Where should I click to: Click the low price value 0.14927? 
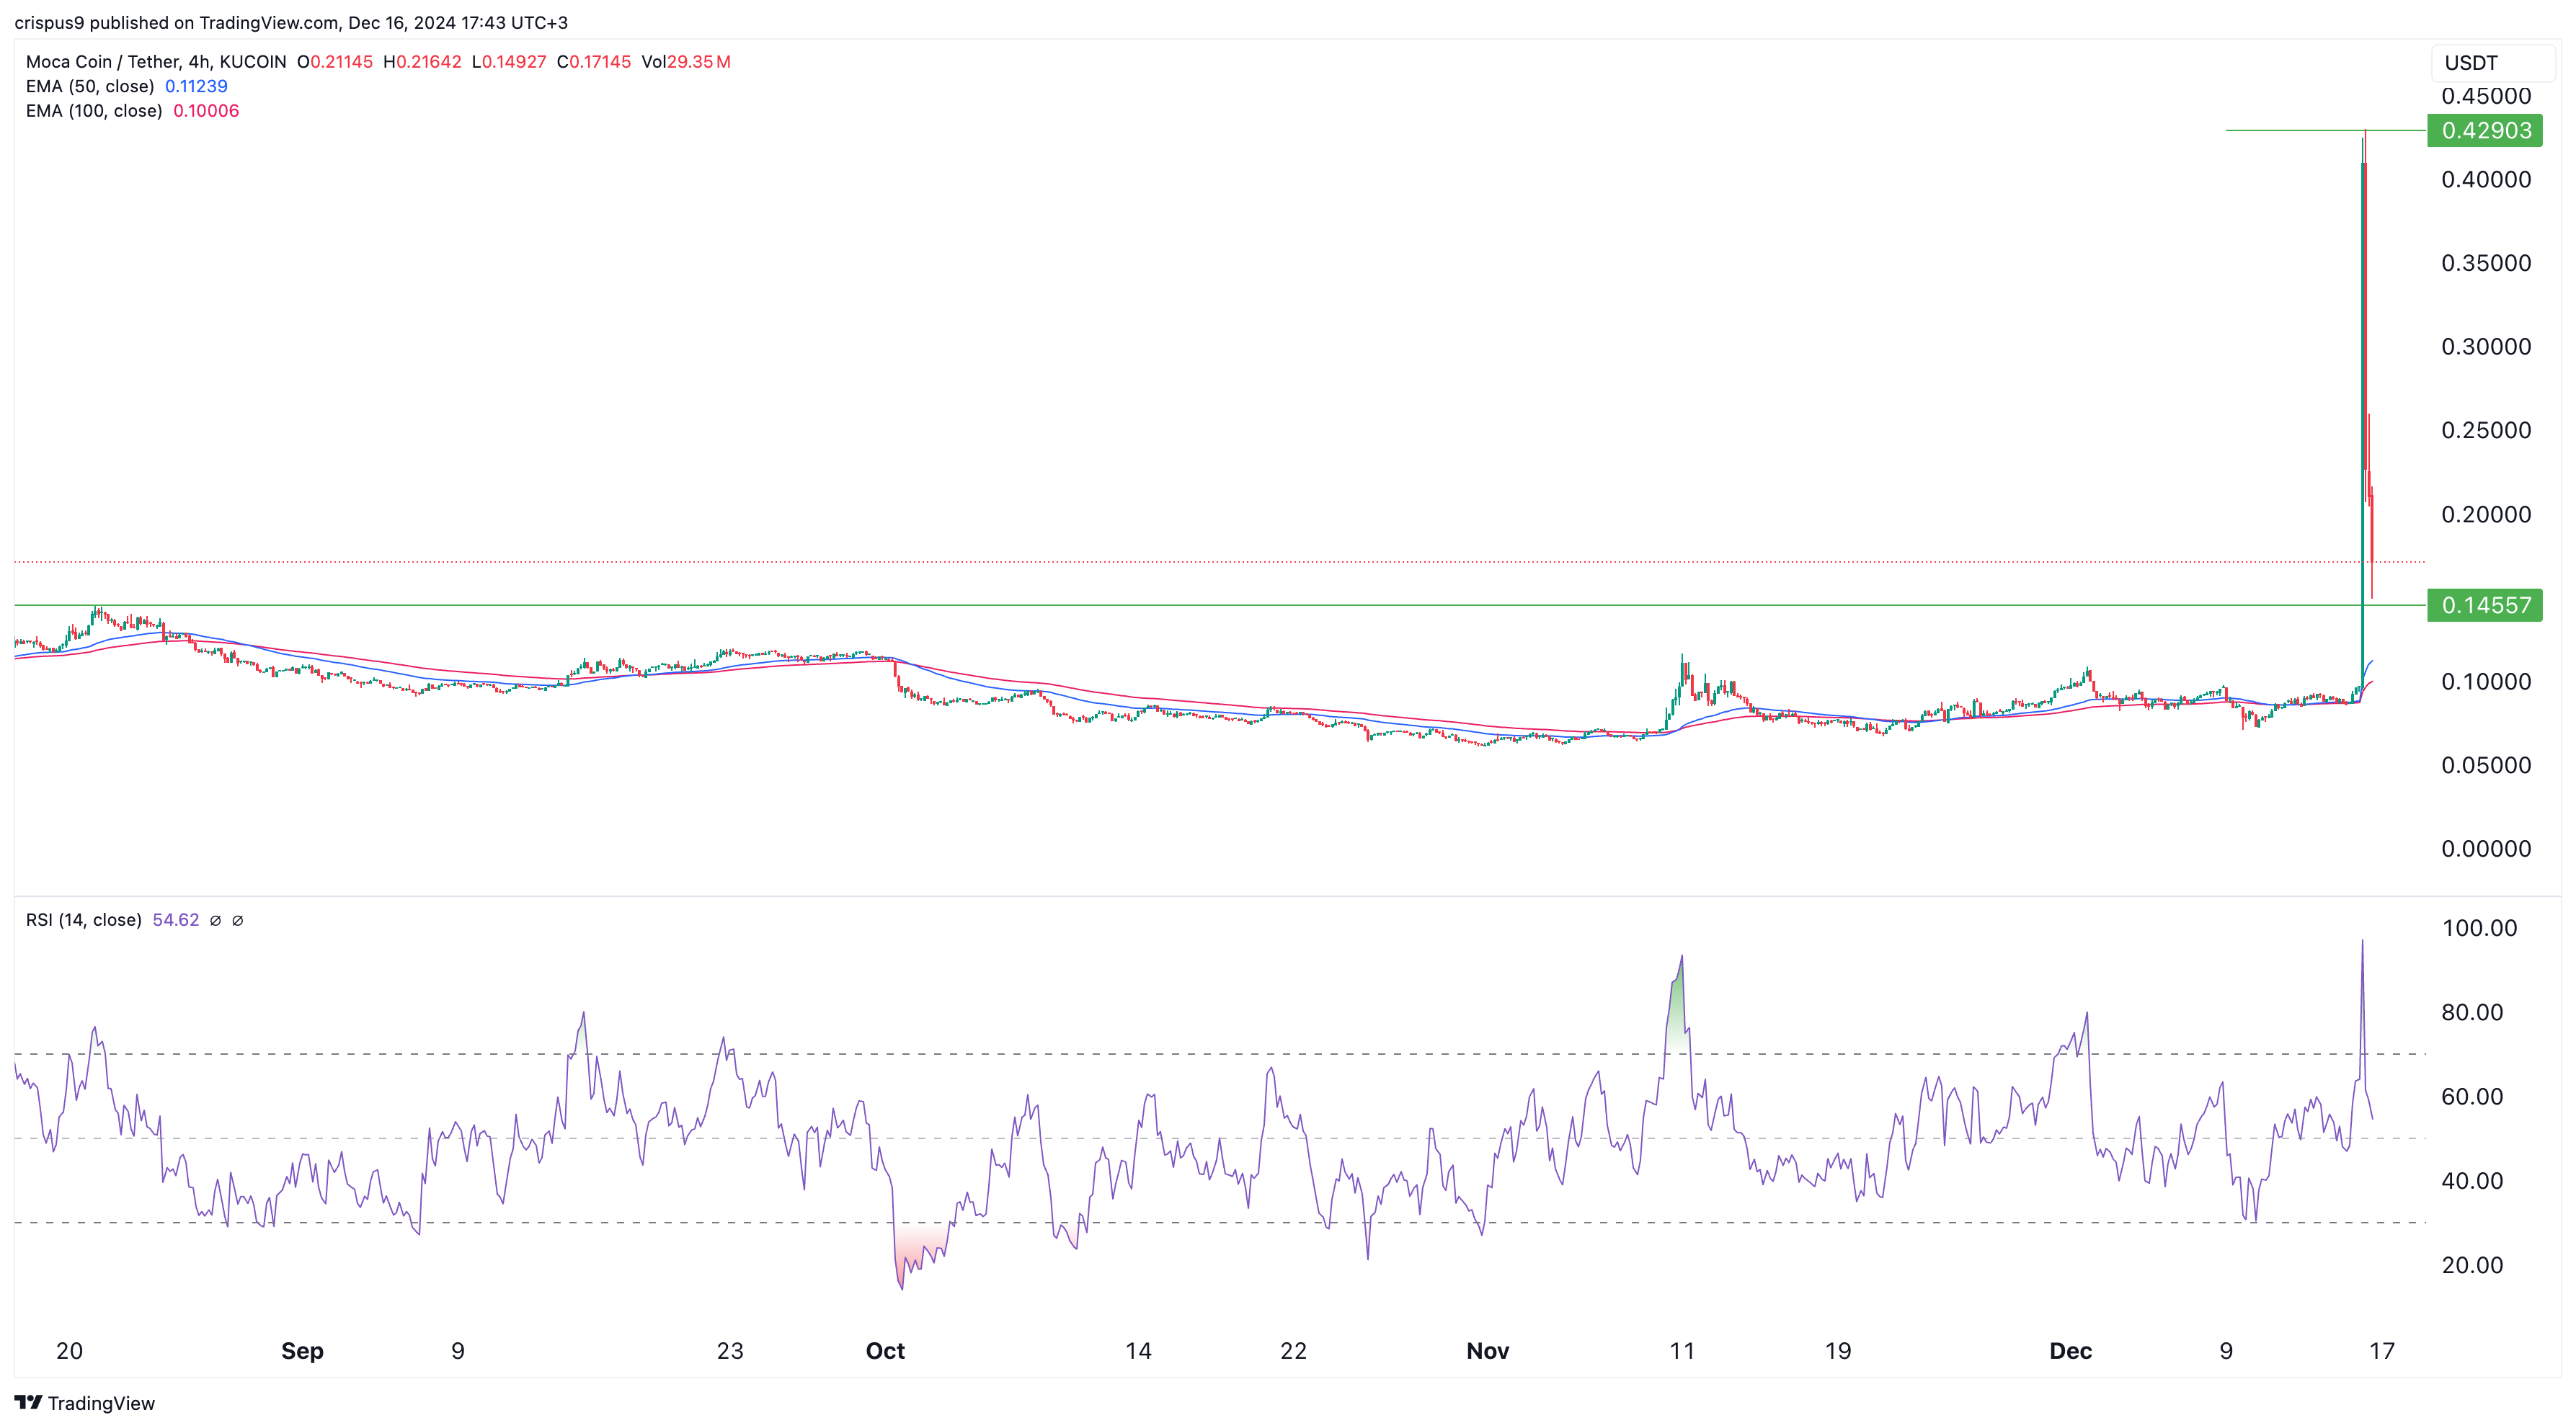click(514, 62)
